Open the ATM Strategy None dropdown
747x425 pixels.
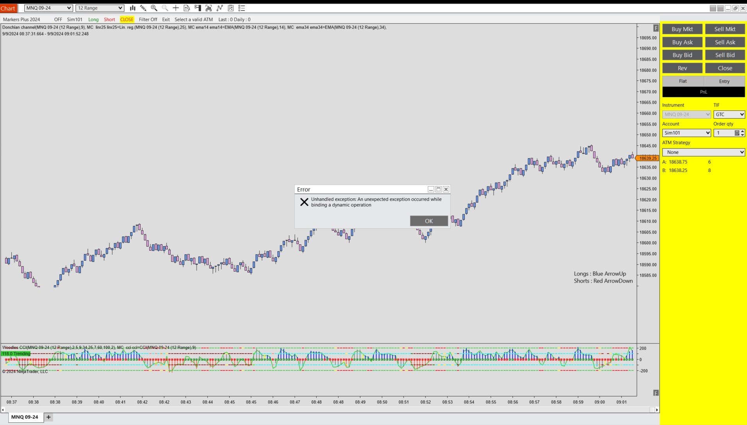click(704, 152)
